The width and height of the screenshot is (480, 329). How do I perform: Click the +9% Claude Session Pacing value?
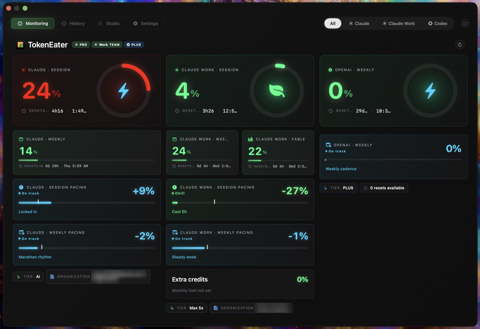[144, 191]
